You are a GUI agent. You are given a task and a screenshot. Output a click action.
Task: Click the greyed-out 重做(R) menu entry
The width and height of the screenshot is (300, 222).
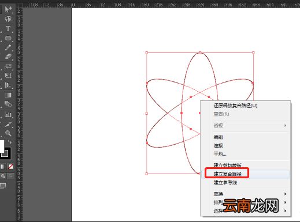pyautogui.click(x=221, y=114)
